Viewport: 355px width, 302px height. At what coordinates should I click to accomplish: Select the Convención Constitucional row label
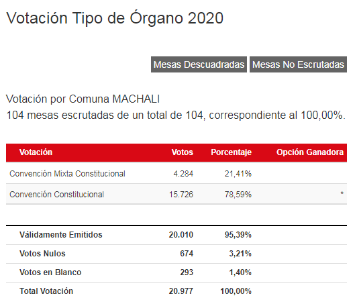56,195
